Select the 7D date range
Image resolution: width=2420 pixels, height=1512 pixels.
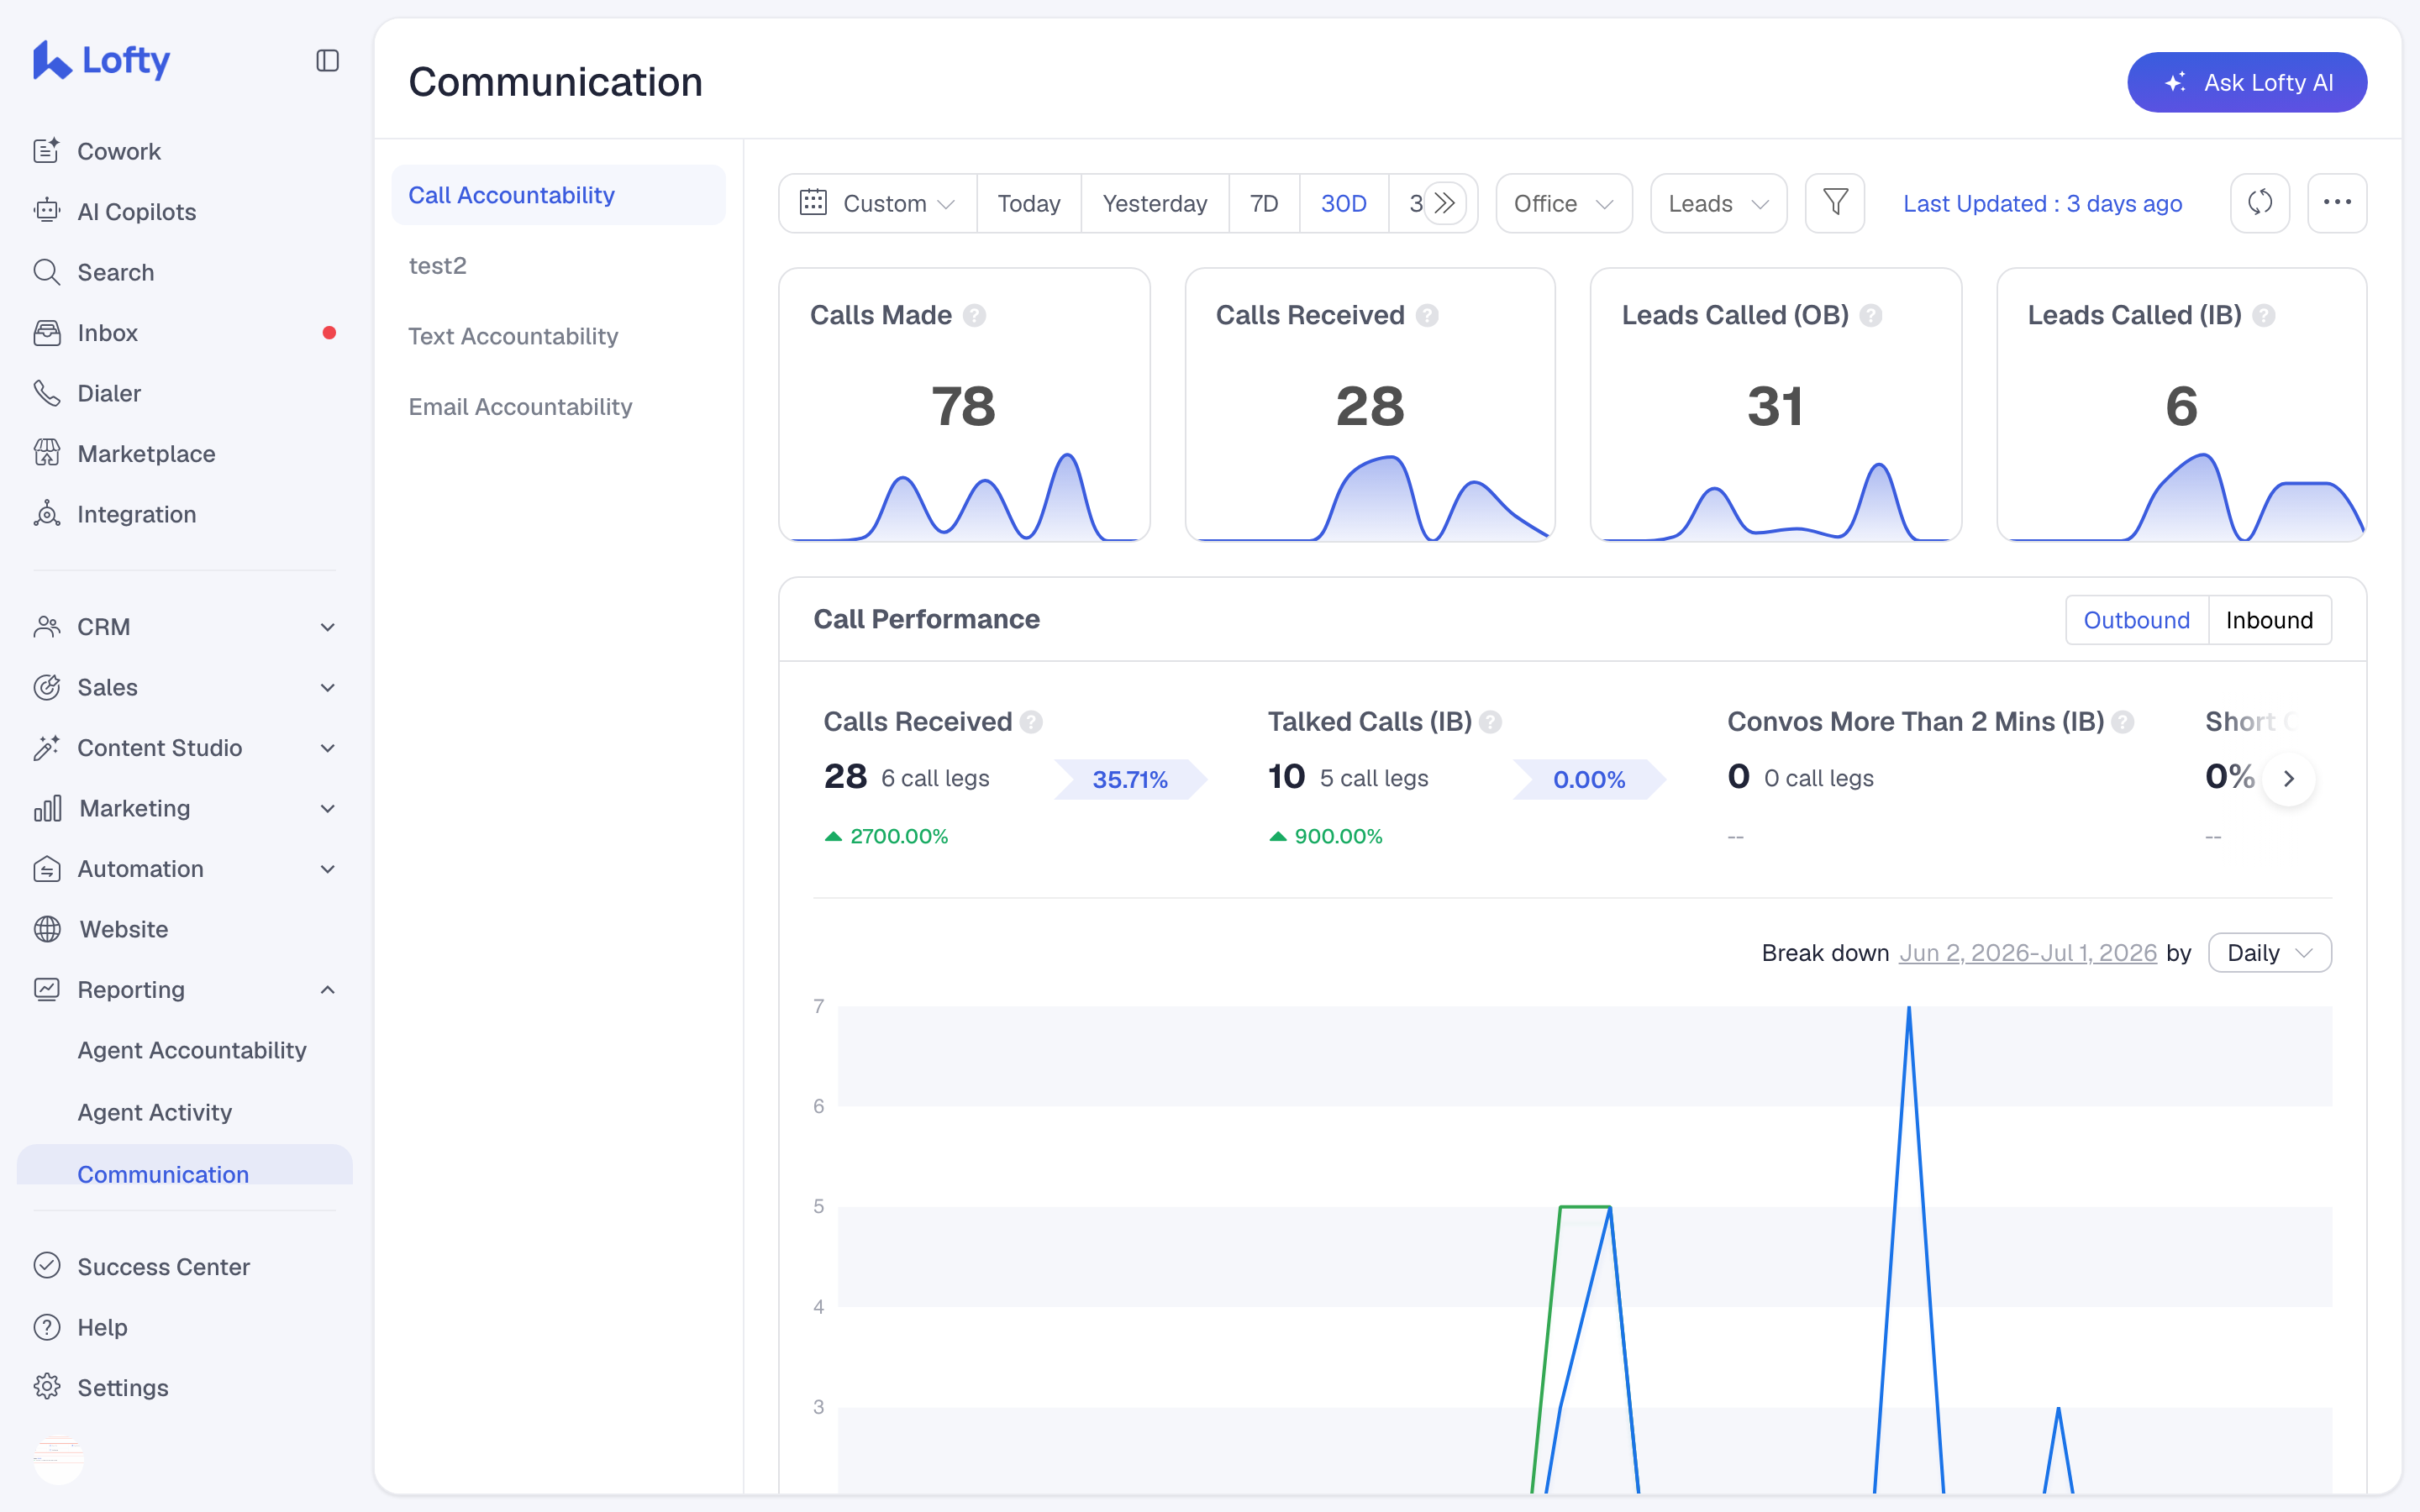tap(1264, 203)
